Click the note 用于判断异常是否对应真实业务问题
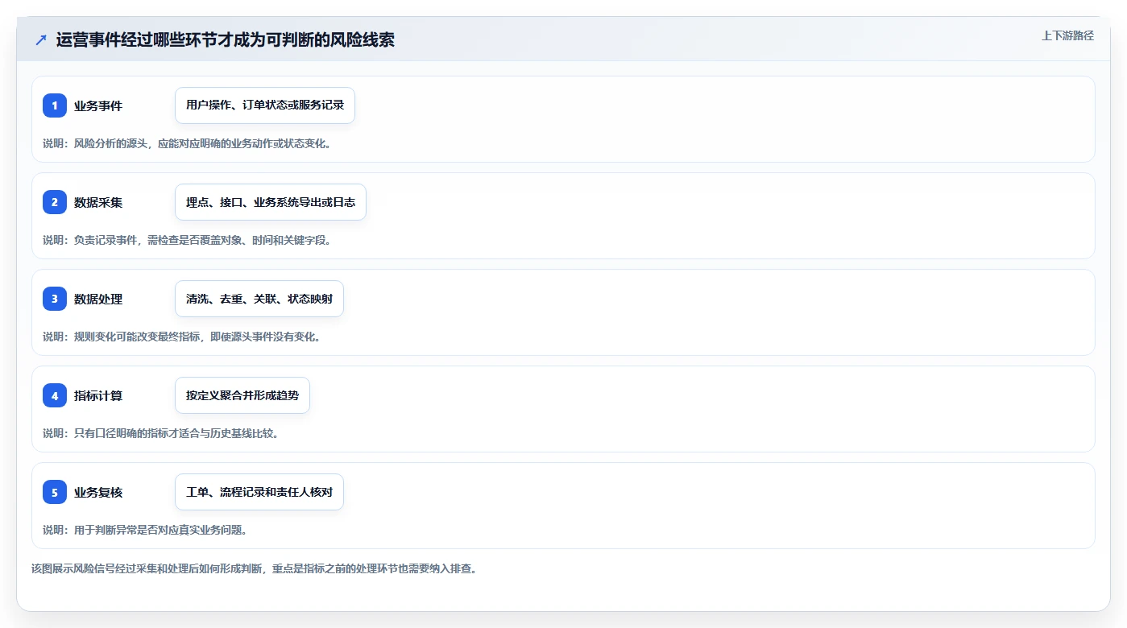1127x628 pixels. (x=145, y=530)
